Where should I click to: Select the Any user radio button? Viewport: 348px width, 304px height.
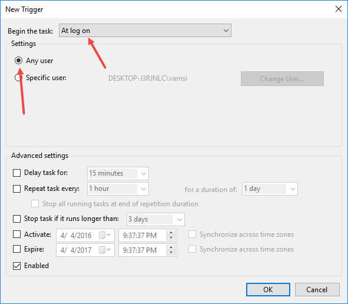point(18,61)
